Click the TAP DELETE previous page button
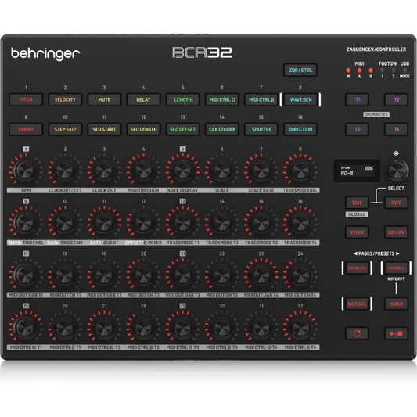The height and width of the screenshot is (417, 417). click(x=357, y=268)
